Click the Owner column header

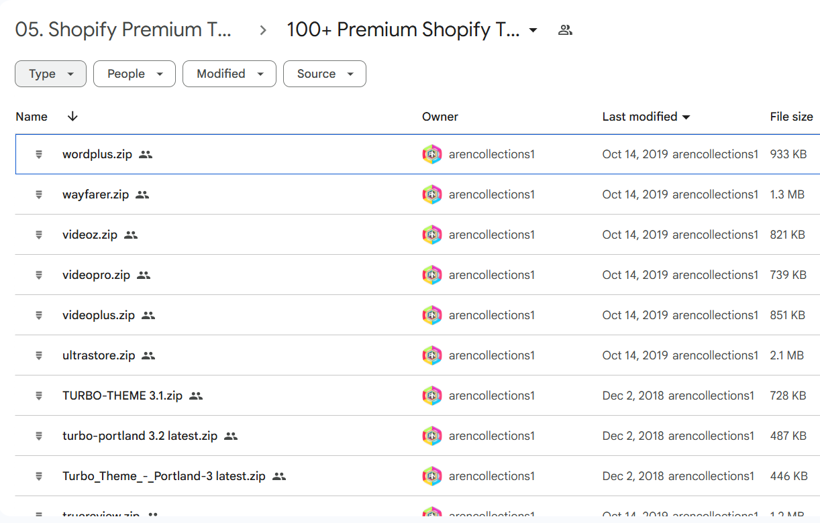[440, 117]
